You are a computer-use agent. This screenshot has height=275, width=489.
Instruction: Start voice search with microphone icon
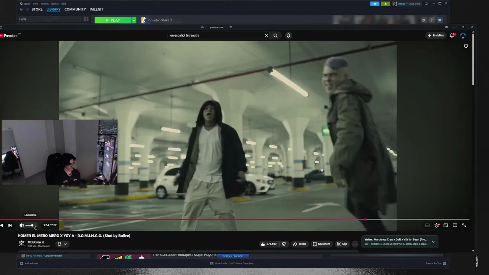pos(288,36)
